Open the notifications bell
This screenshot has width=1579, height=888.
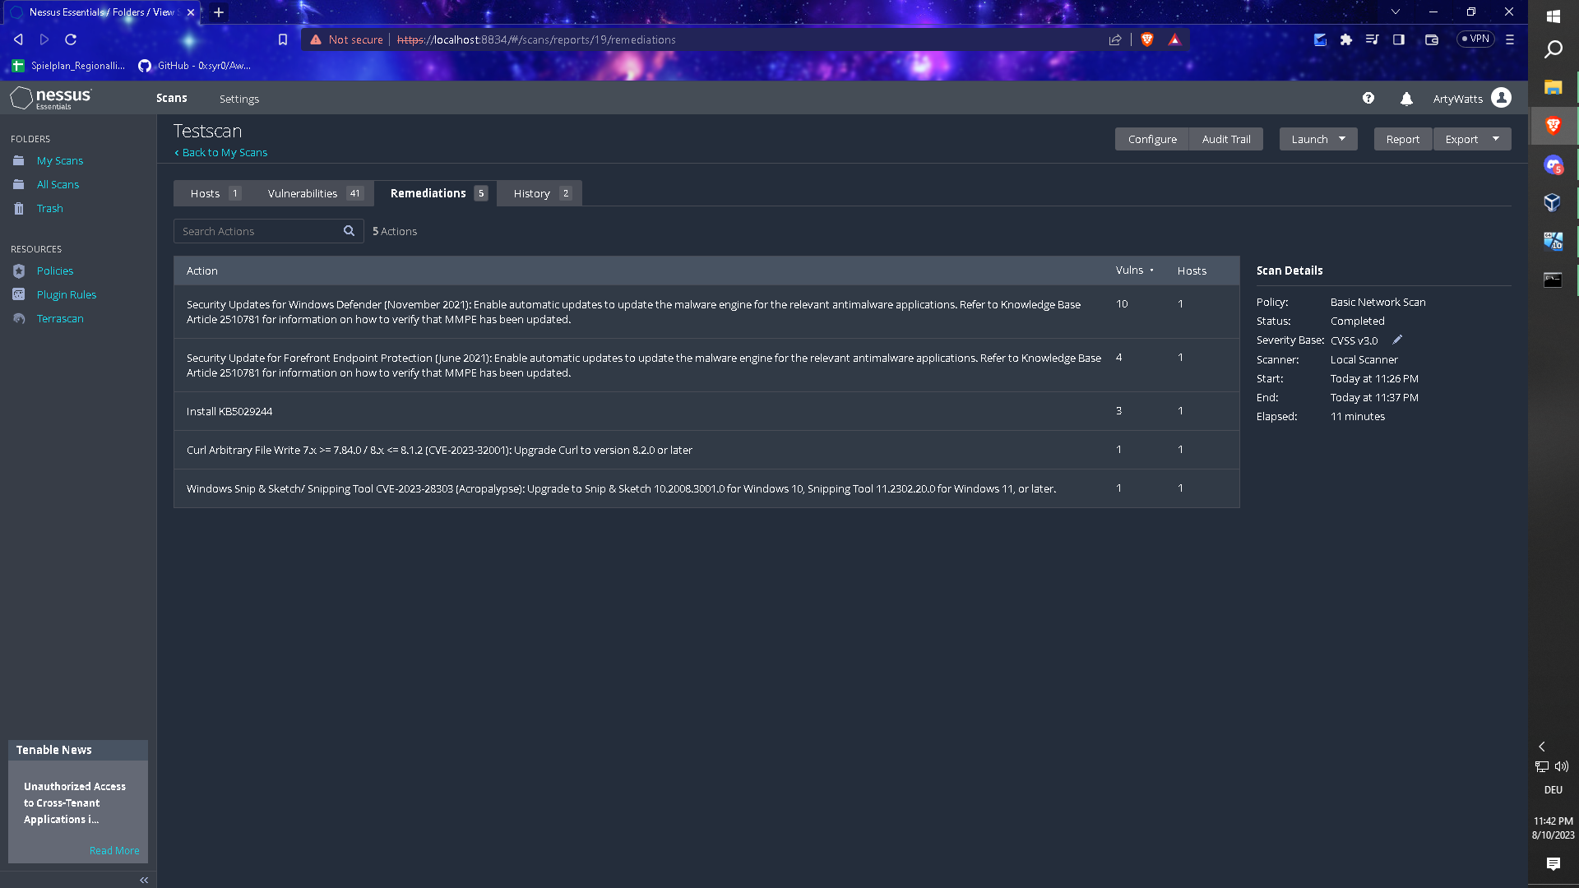[x=1406, y=98]
